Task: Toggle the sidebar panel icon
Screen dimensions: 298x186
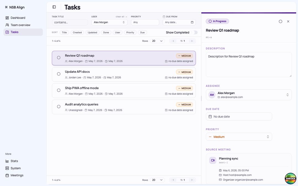Action: (x=54, y=7)
